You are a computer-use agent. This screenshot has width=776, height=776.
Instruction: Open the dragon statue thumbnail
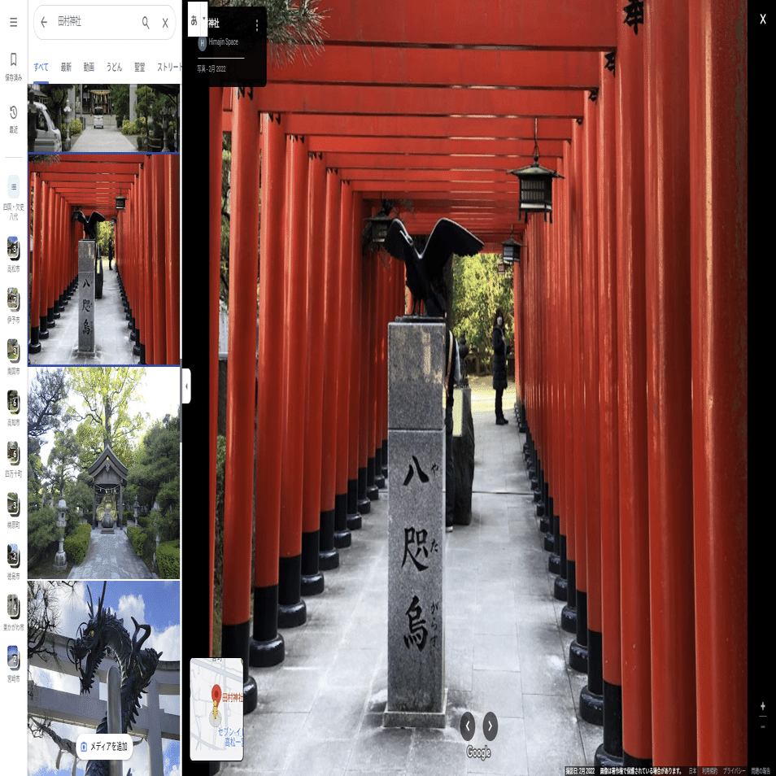tap(104, 678)
